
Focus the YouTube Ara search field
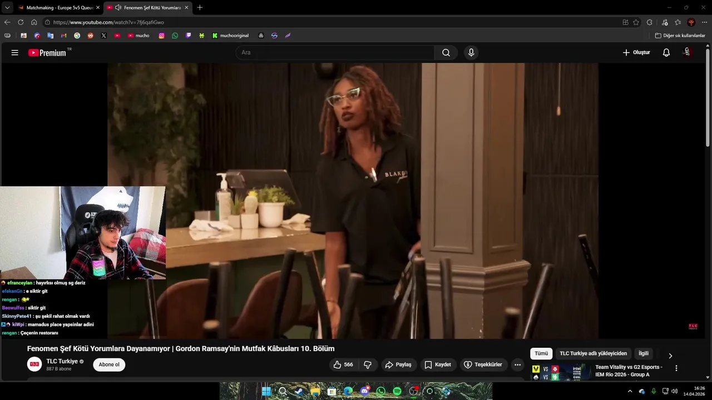(335, 53)
